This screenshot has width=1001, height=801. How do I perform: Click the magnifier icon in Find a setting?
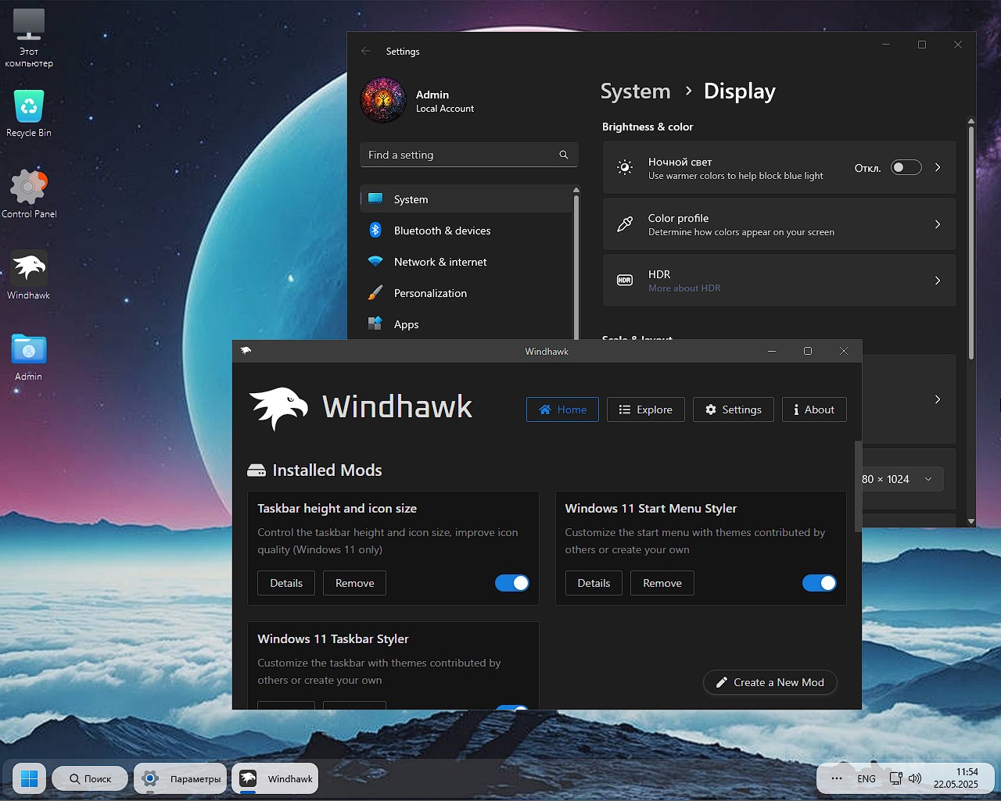[564, 155]
